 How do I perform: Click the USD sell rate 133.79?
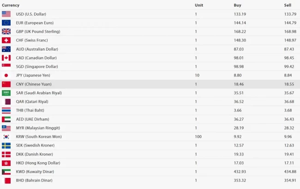290,14
